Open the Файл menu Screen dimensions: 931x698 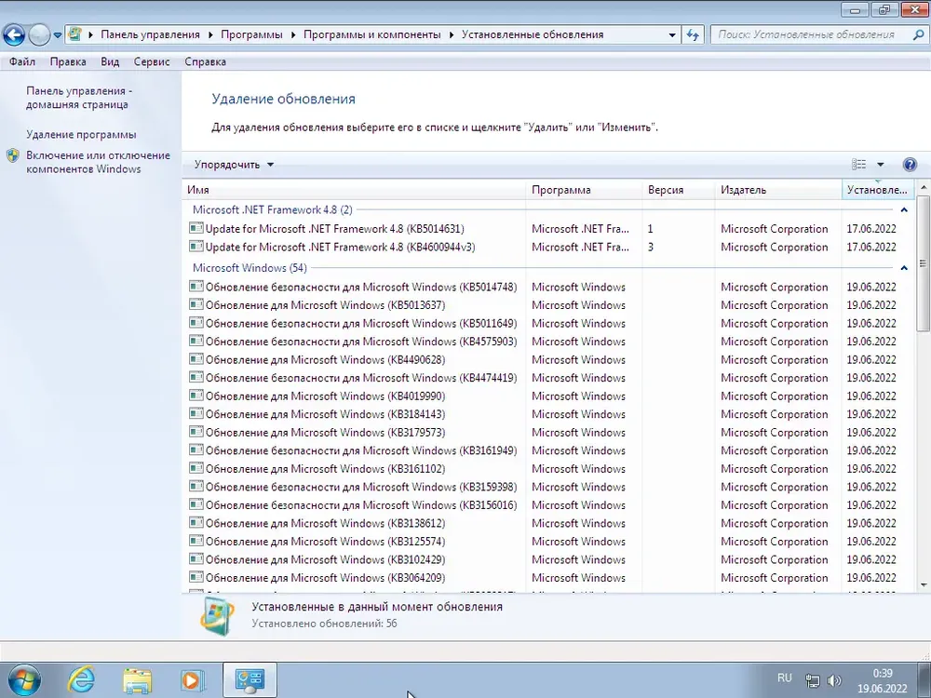pyautogui.click(x=22, y=61)
